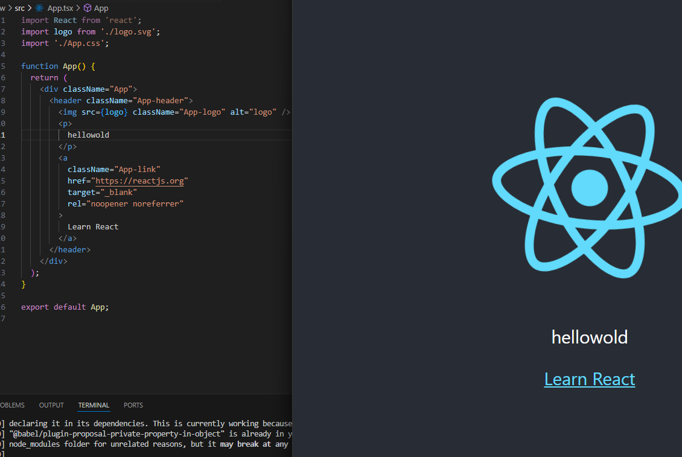Image resolution: width=682 pixels, height=457 pixels.
Task: Switch to the PORTS panel tab
Action: [133, 404]
